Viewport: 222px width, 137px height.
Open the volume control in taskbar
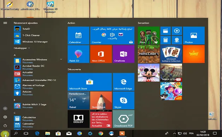point(185,133)
